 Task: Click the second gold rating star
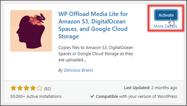[20, 88]
